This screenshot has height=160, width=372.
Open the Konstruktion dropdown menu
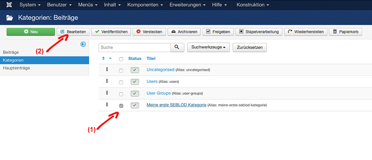[x=253, y=5]
